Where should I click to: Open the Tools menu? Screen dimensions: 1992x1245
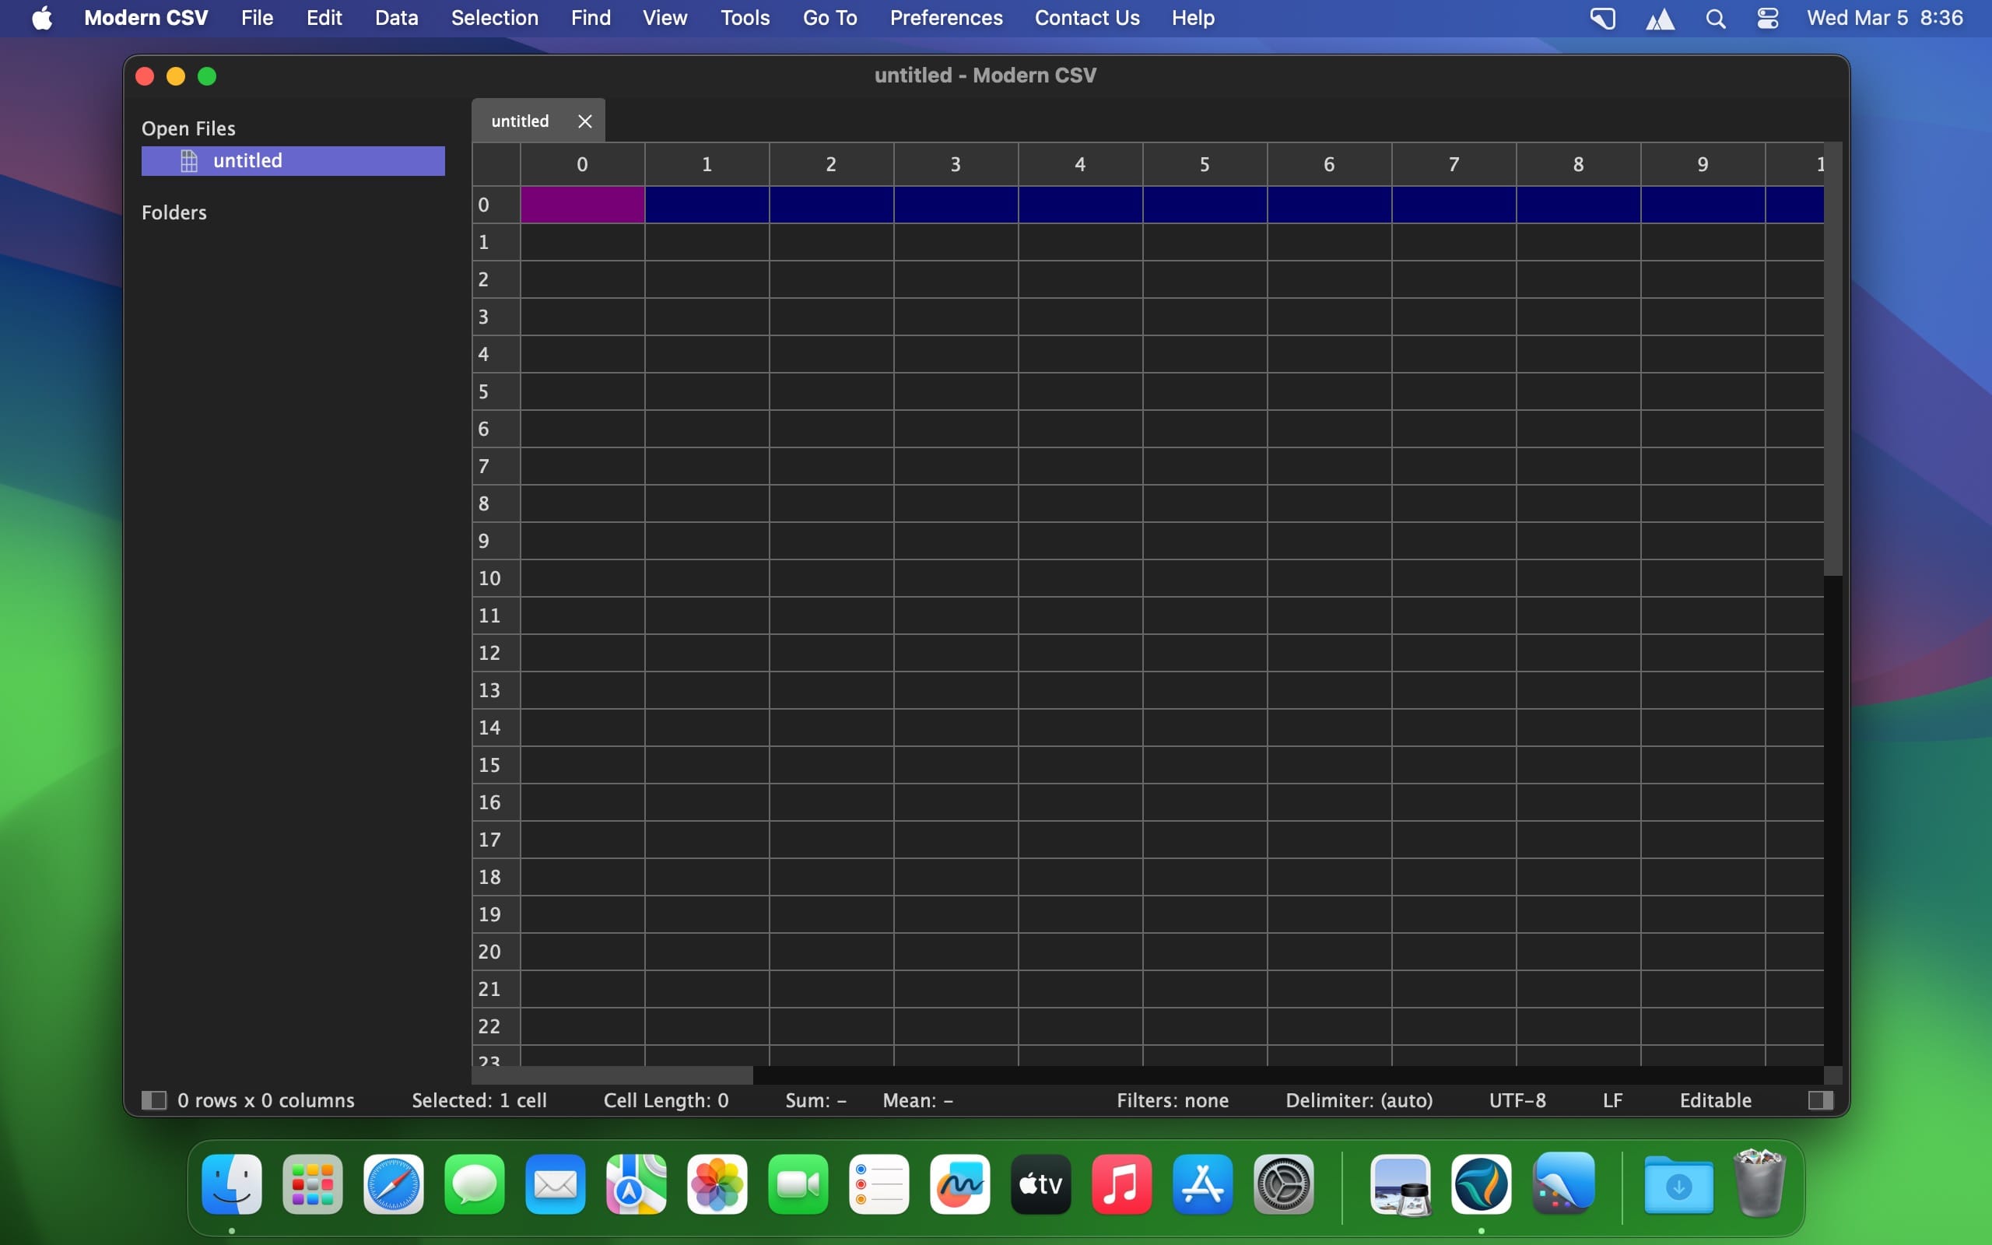coord(744,17)
